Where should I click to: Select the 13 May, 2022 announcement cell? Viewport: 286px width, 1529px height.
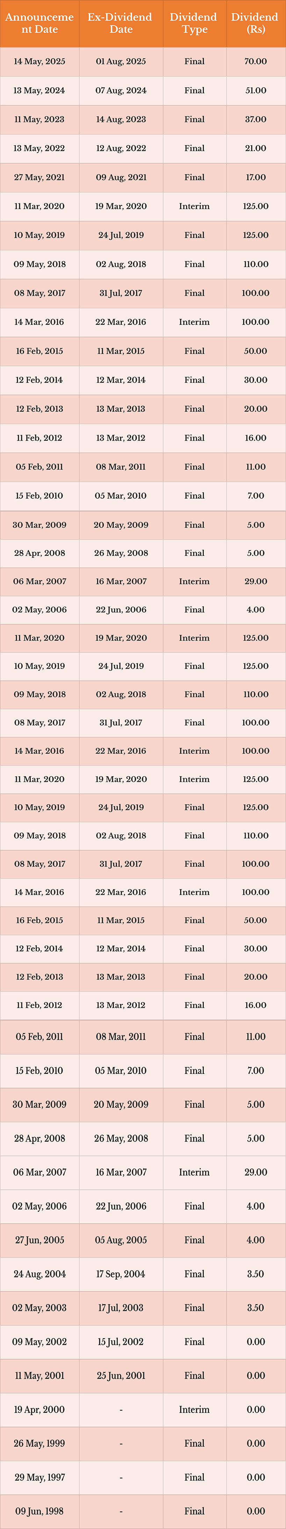(x=40, y=149)
